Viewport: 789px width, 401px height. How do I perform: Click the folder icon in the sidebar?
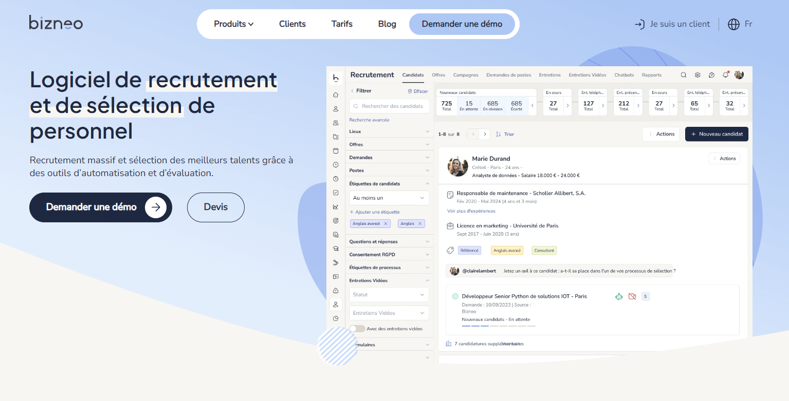pos(336,137)
